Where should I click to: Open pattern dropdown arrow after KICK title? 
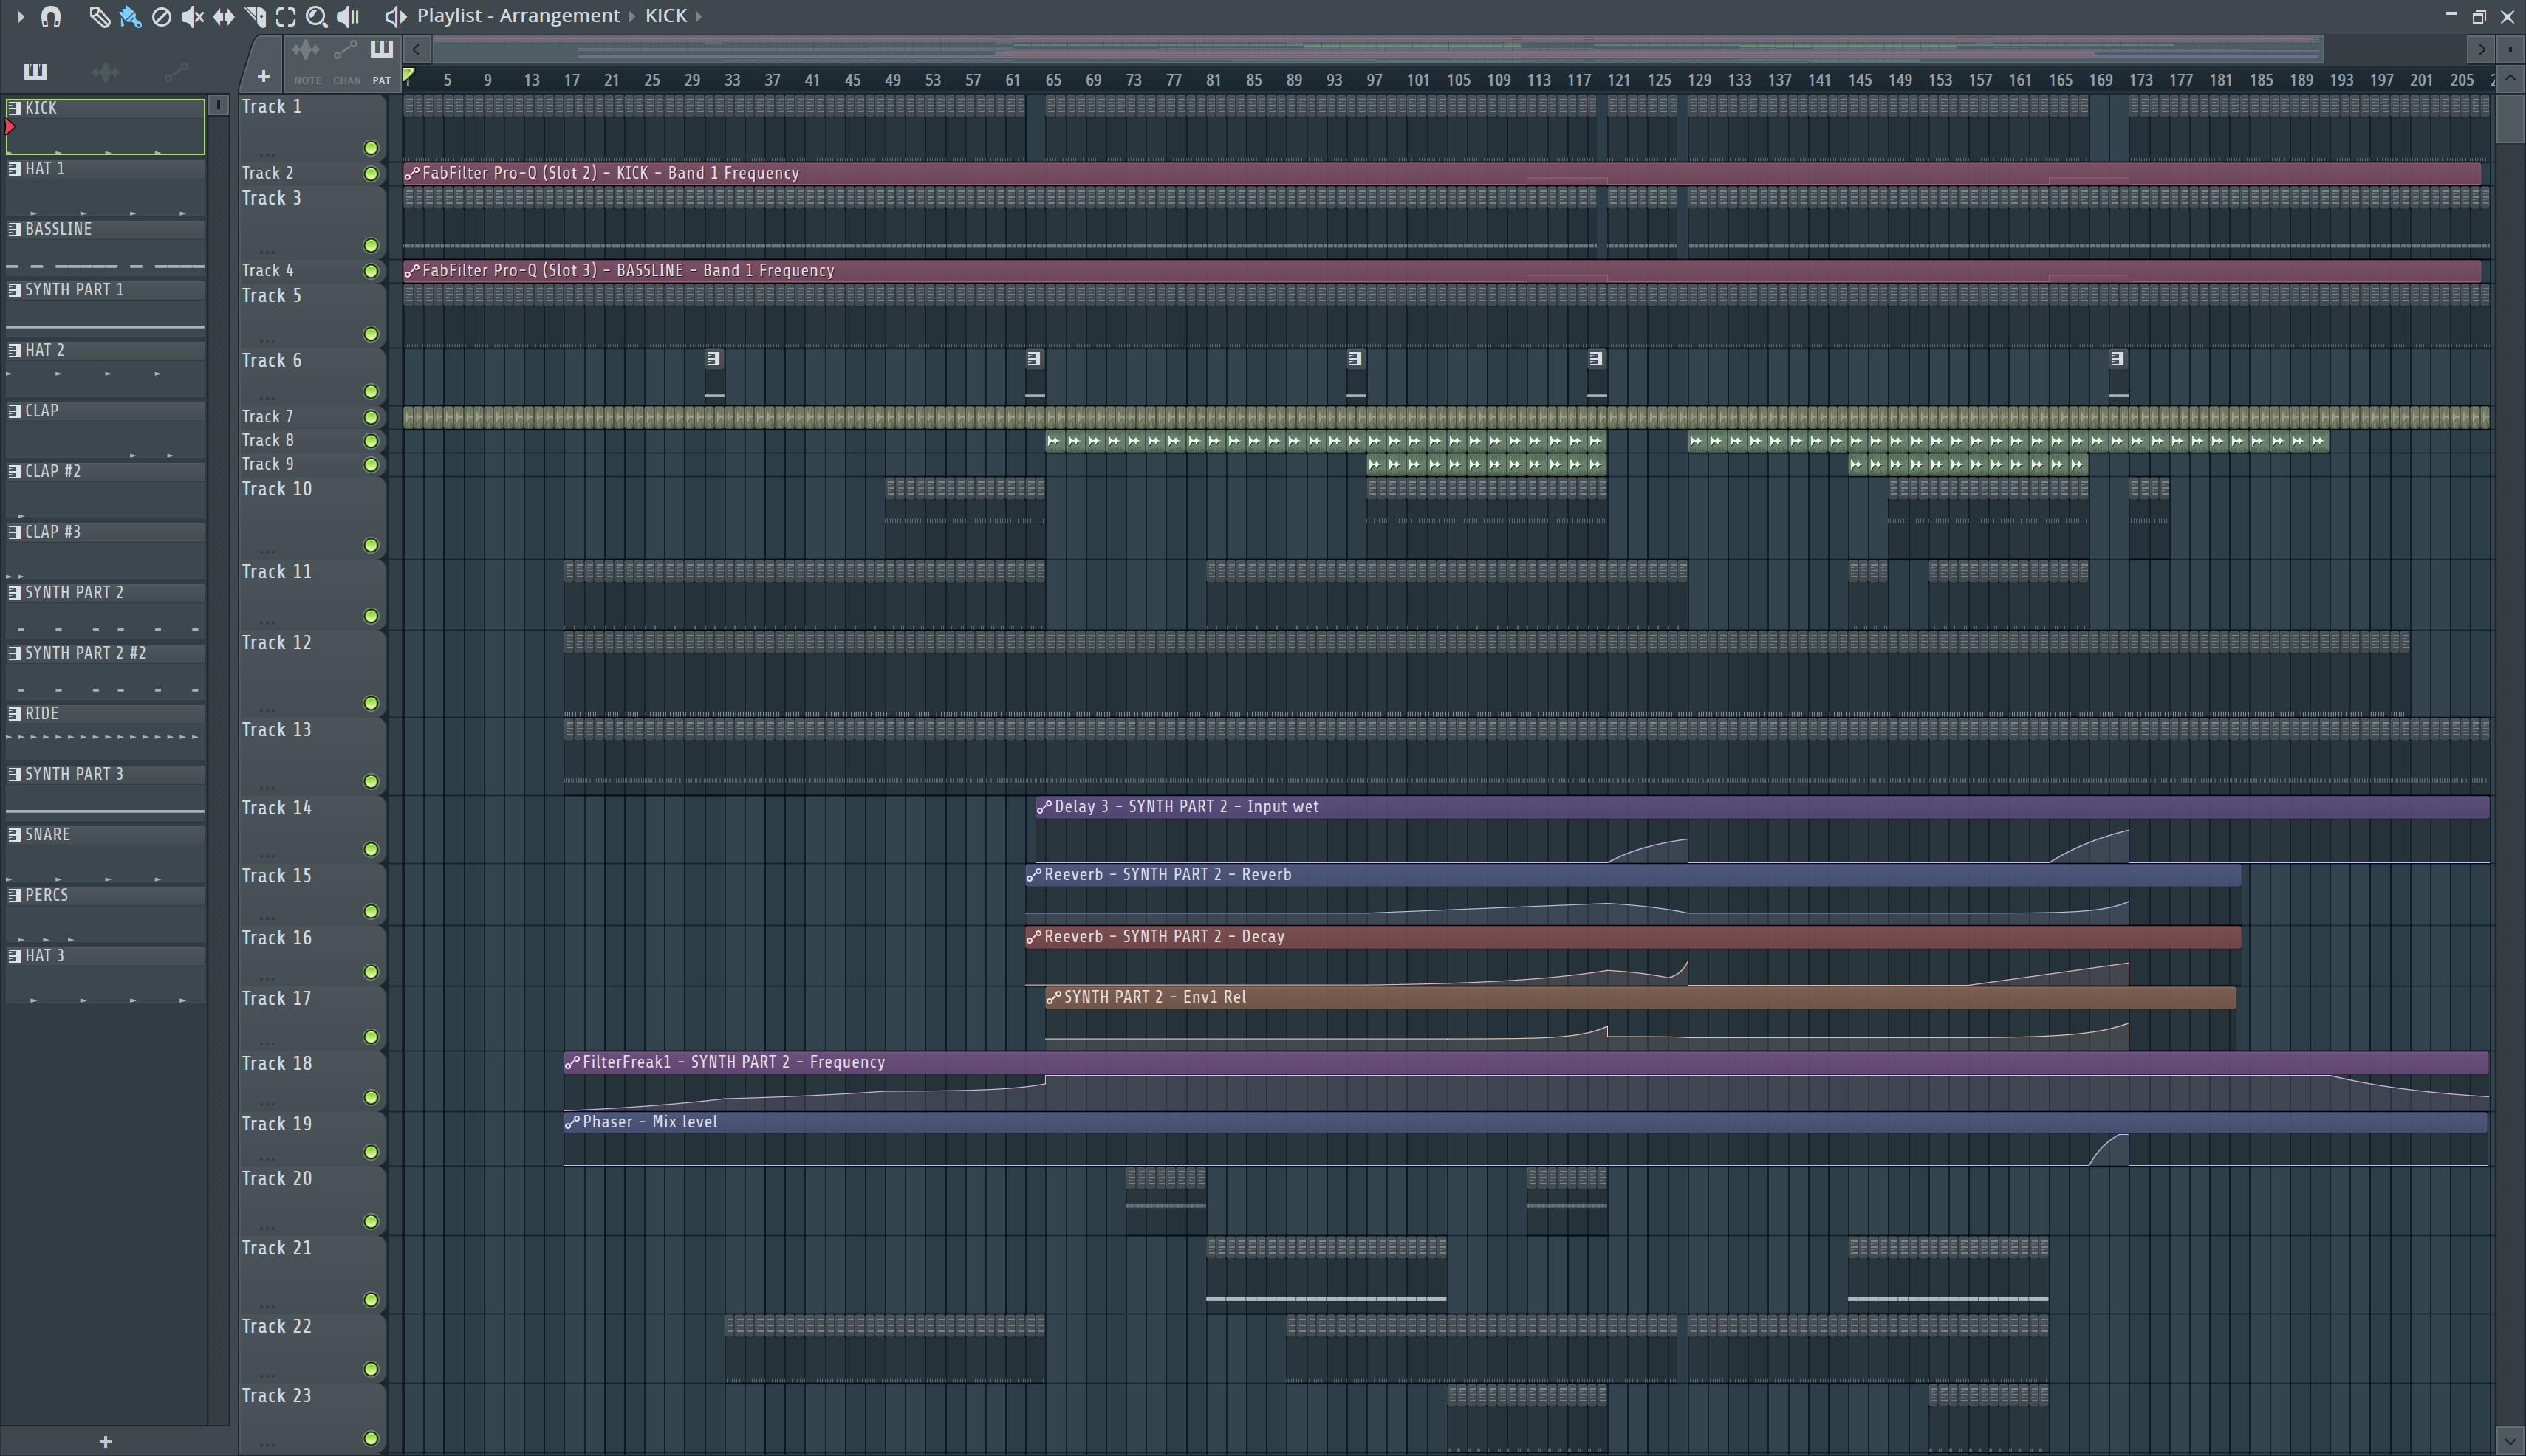[698, 16]
